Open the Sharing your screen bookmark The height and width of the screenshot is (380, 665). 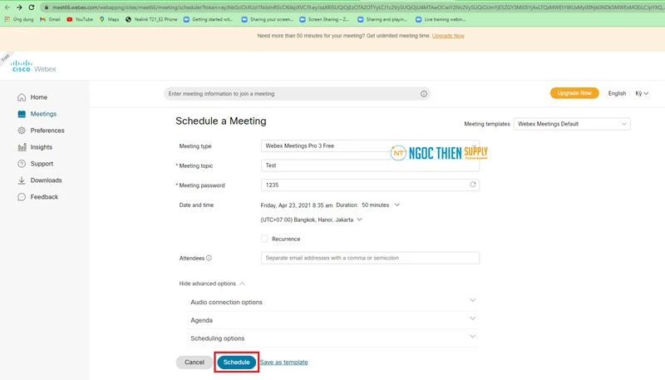click(267, 19)
